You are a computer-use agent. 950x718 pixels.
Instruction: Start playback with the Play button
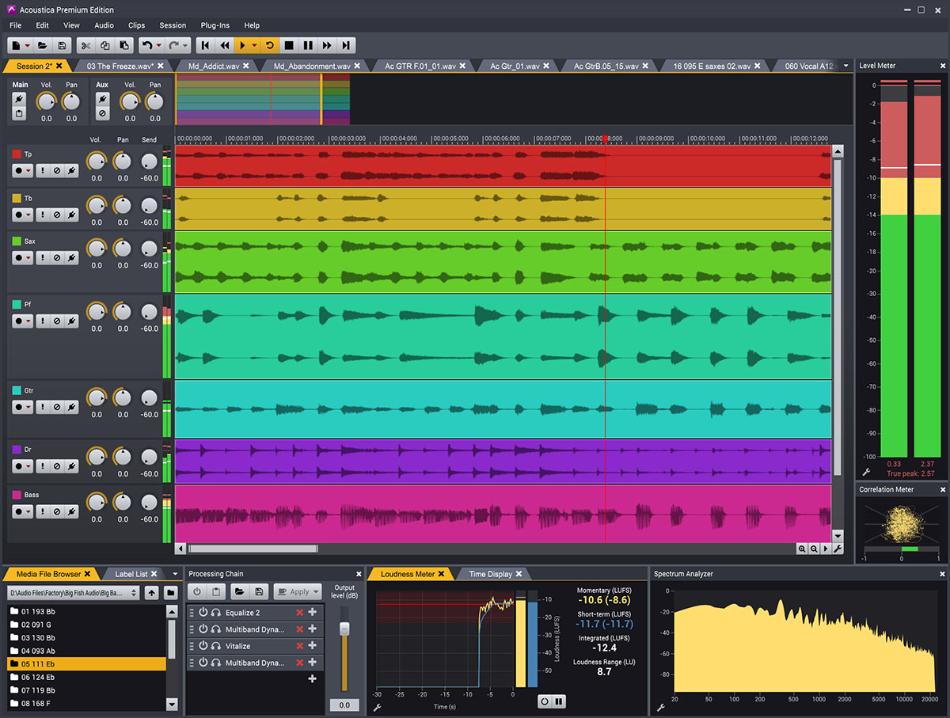tap(243, 46)
